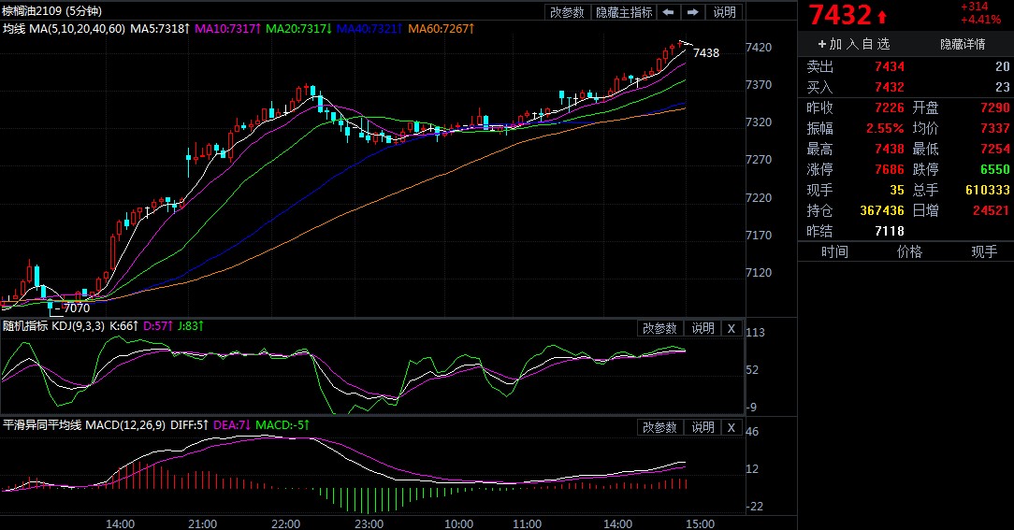Click the 7438 high price marker on chart
The width and height of the screenshot is (1014, 530).
coord(706,53)
